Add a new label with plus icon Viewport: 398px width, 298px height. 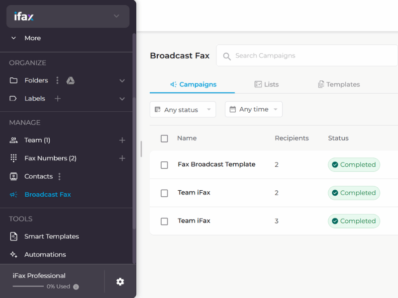(58, 99)
